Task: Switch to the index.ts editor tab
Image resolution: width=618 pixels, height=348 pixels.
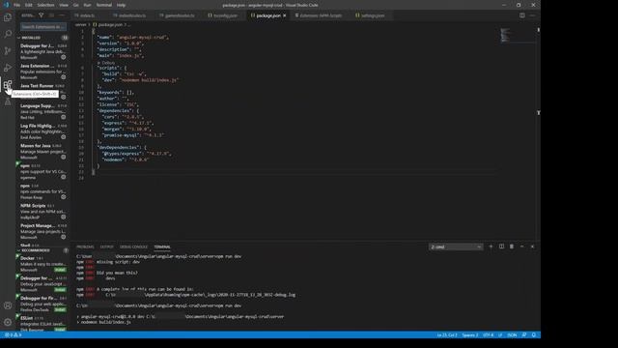Action: (x=87, y=15)
